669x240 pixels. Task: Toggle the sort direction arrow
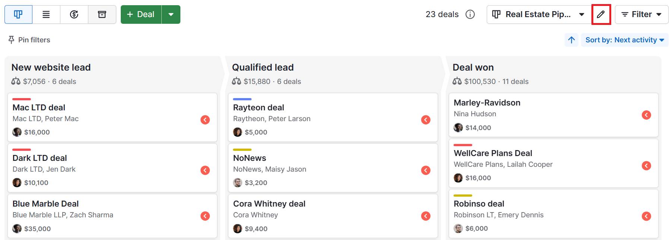click(x=571, y=40)
